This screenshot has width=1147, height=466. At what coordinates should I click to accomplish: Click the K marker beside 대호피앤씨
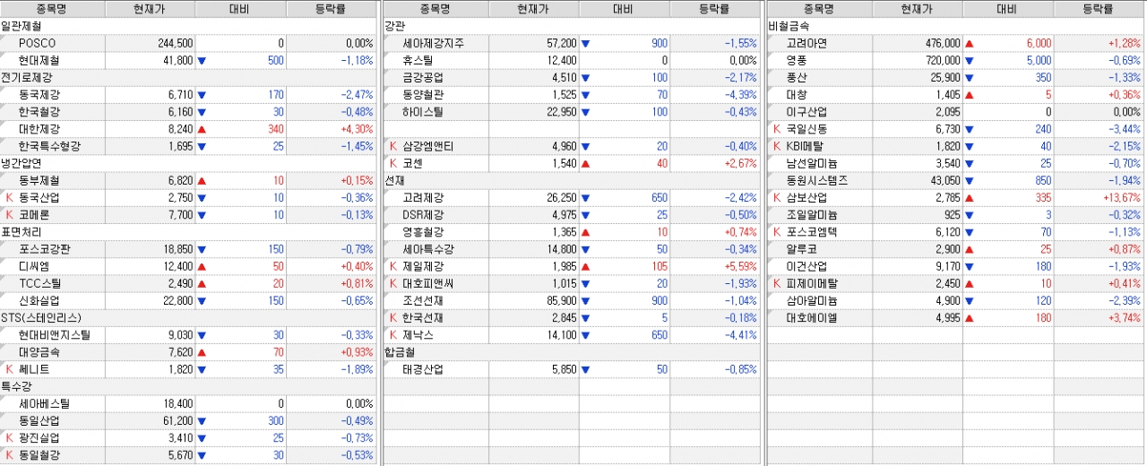[x=393, y=283]
